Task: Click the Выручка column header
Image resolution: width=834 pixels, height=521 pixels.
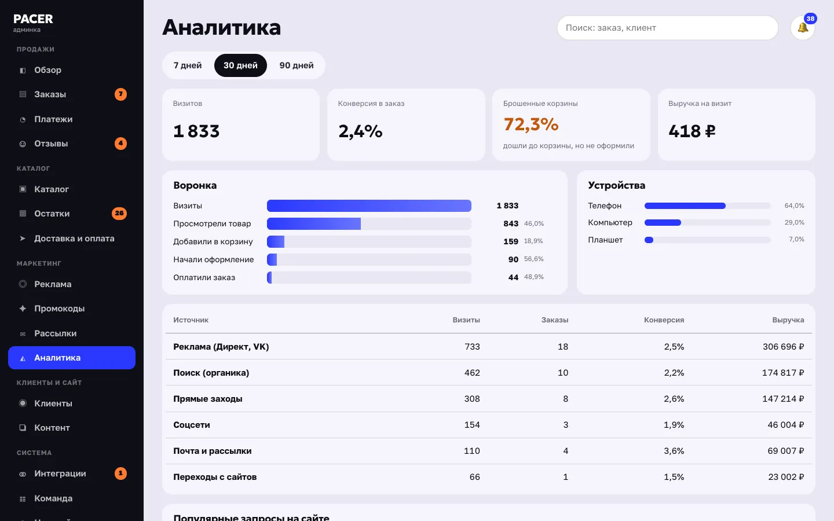Action: (788, 320)
